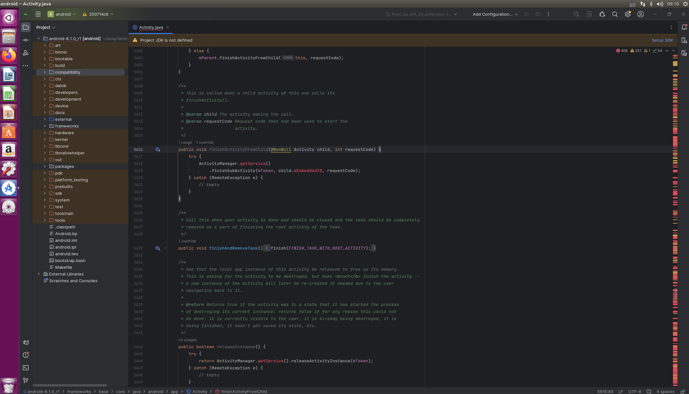689x394 pixels.
Task: Click frameworks in the breadcrumb bar
Action: pyautogui.click(x=79, y=391)
